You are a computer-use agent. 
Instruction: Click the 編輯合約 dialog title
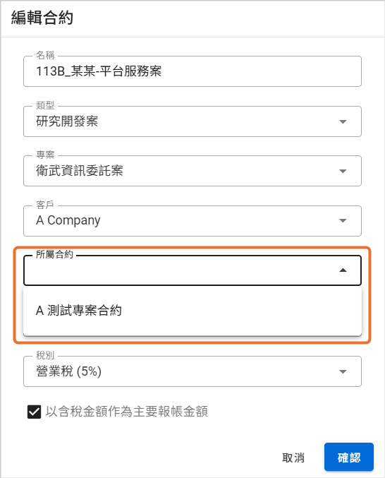click(x=42, y=18)
